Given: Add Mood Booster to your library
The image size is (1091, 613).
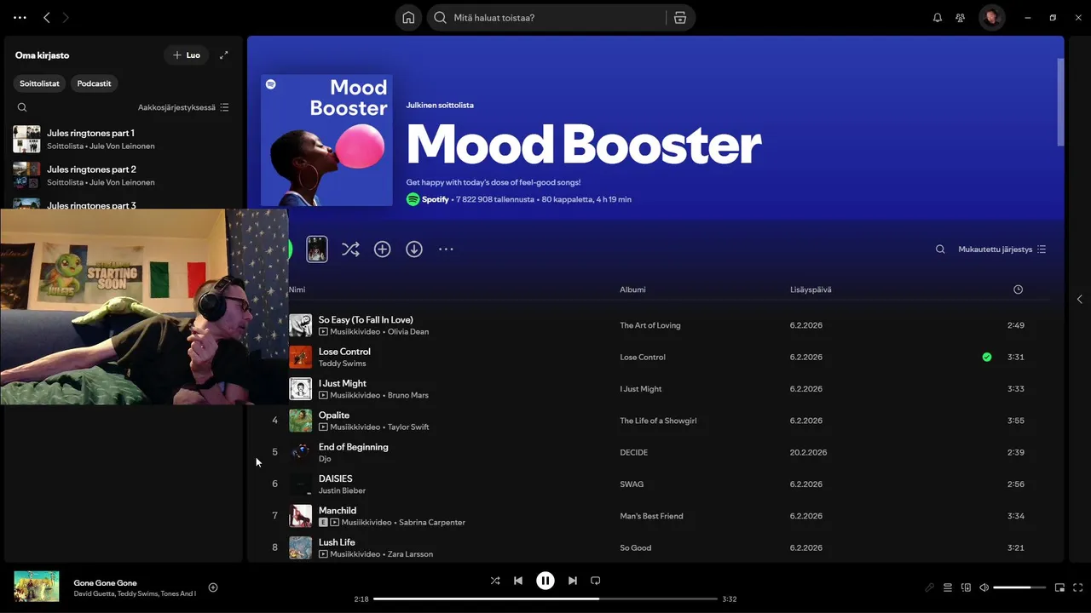Looking at the screenshot, I should coord(383,249).
